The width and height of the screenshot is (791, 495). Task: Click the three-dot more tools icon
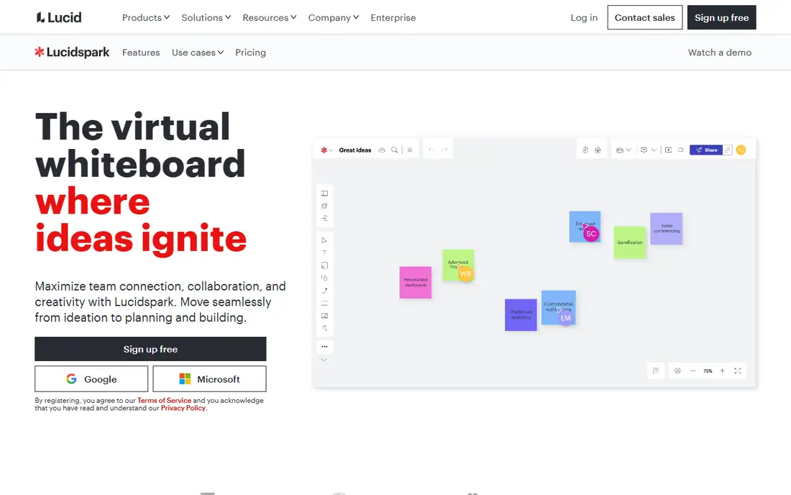tap(324, 346)
